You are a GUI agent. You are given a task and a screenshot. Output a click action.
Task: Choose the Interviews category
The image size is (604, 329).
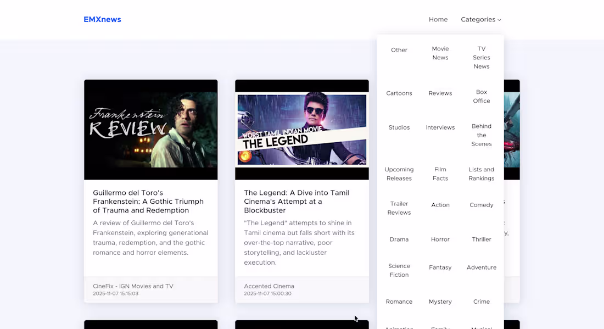(x=440, y=127)
